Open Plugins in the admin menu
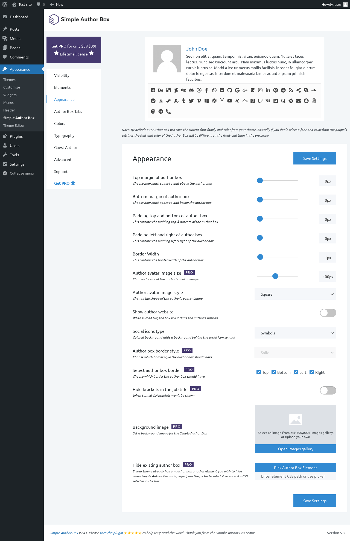Screen dimensions: 350x541 [x=22, y=136]
